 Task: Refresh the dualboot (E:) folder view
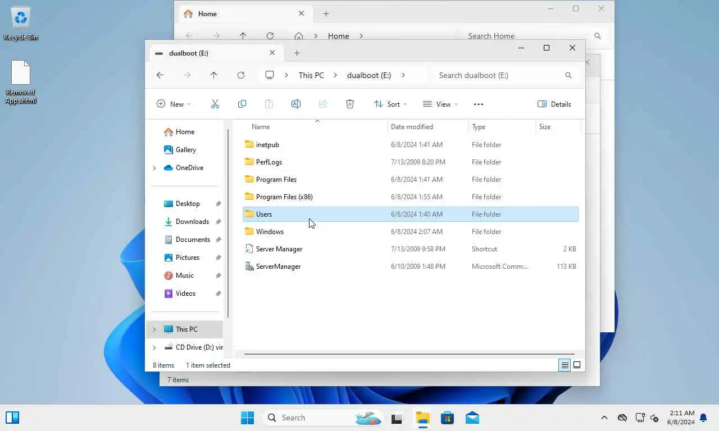(x=241, y=75)
